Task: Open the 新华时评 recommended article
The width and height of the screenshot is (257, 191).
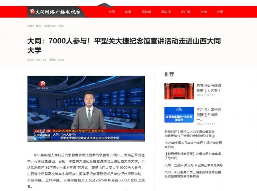Action: click(x=193, y=134)
